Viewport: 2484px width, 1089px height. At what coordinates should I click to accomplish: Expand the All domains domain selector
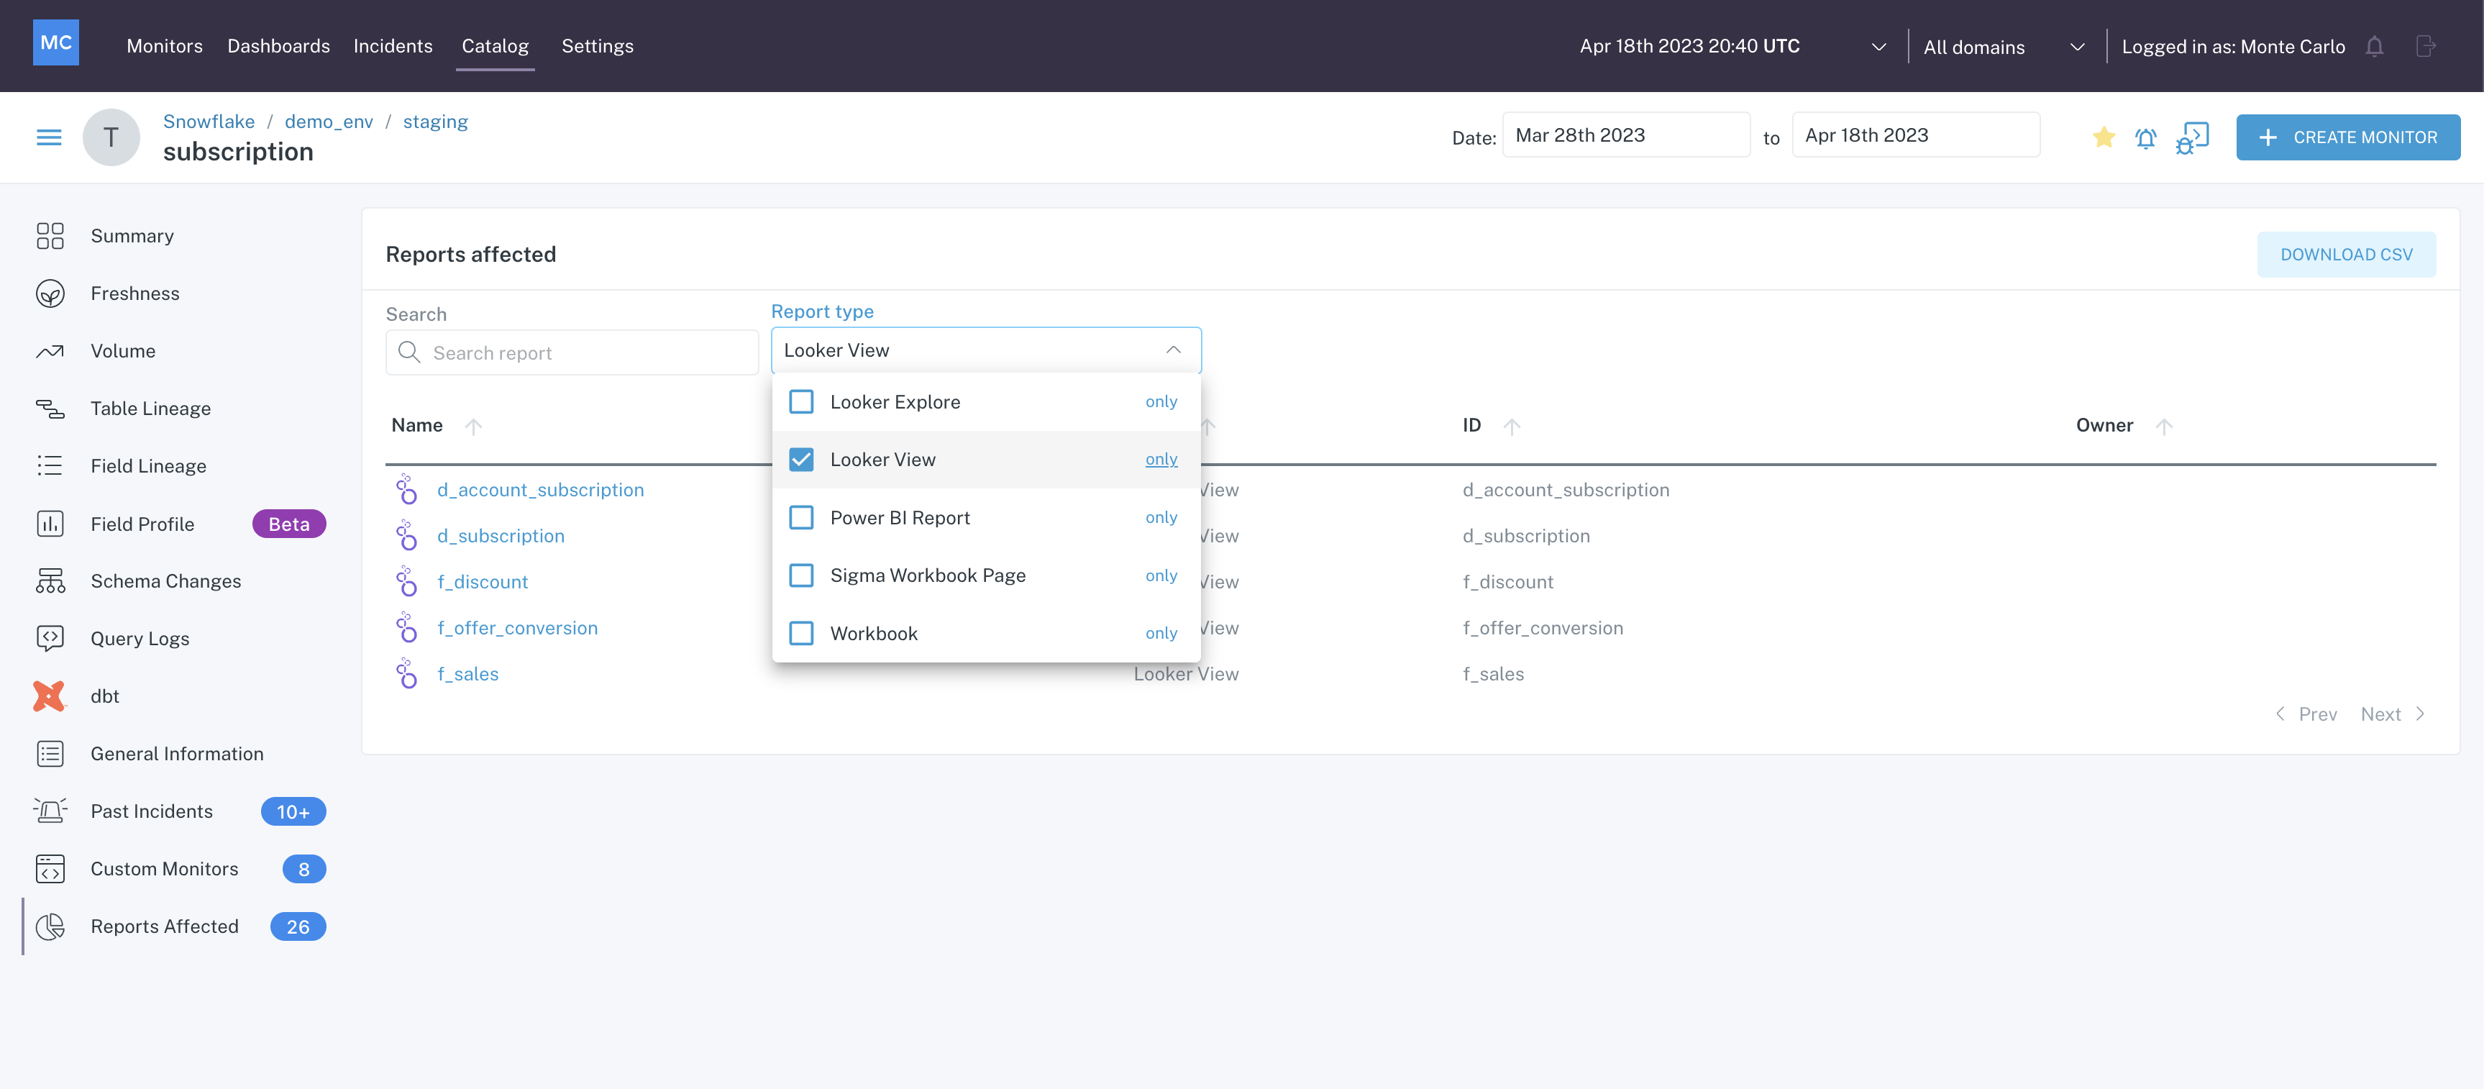pyautogui.click(x=2004, y=46)
